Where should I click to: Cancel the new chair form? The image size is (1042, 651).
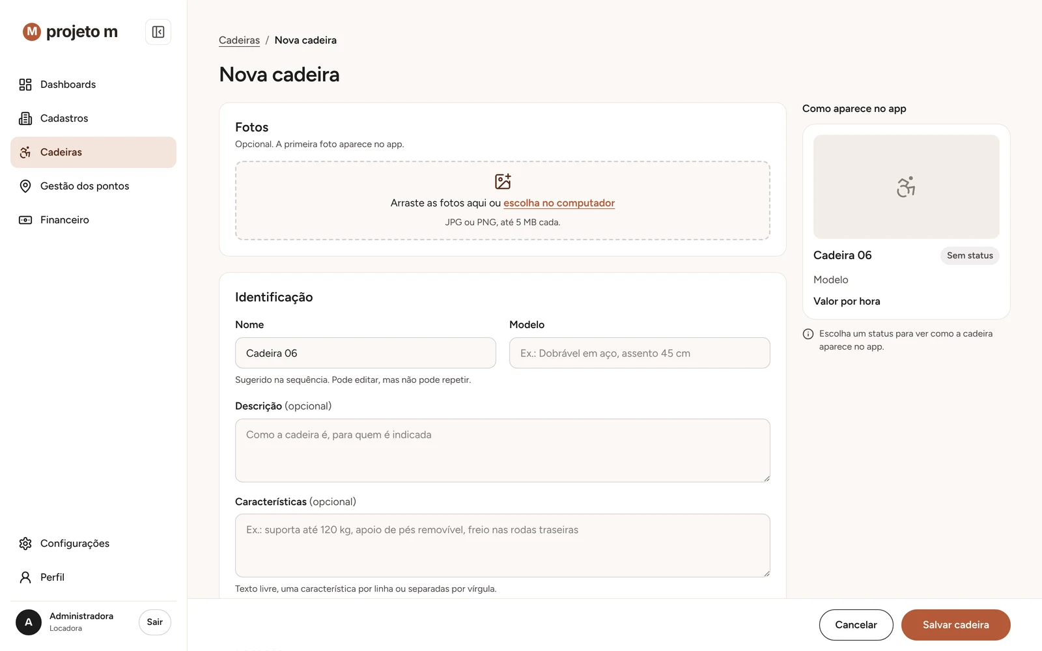[x=856, y=625]
